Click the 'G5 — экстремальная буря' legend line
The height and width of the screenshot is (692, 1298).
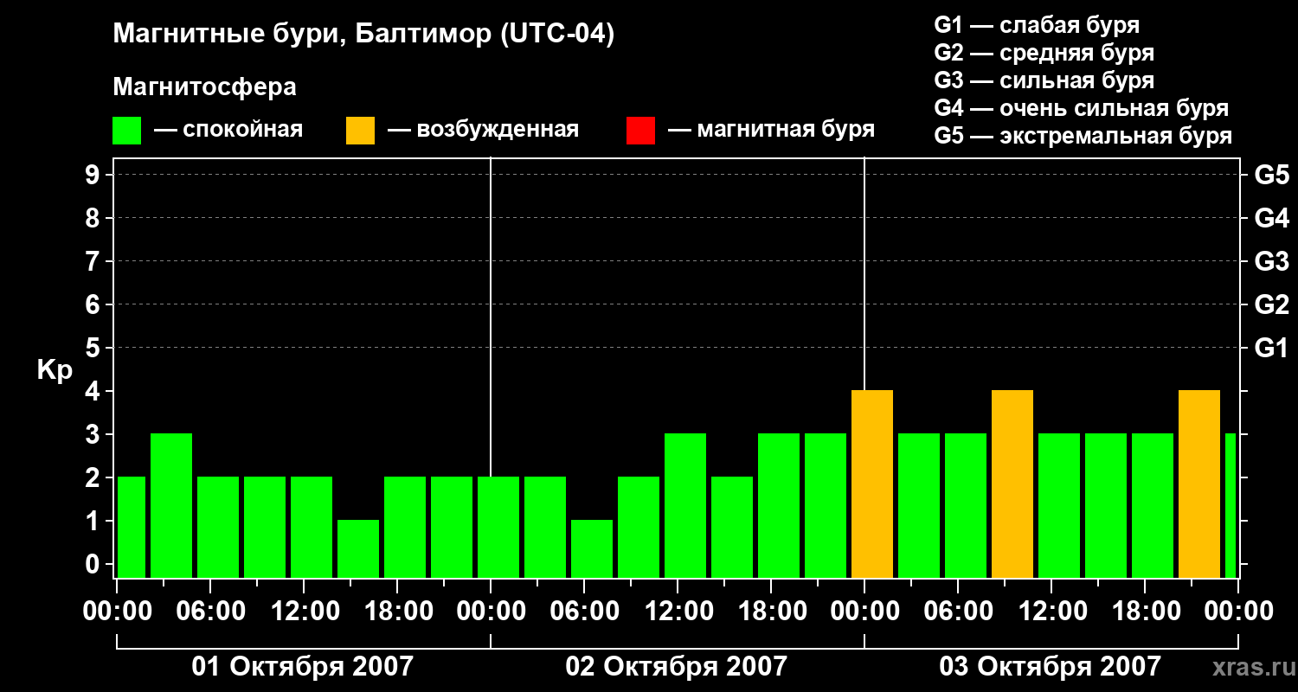point(1083,136)
